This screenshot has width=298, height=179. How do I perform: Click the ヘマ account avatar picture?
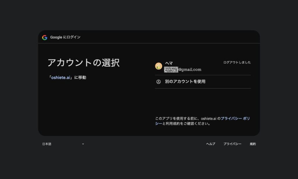pyautogui.click(x=159, y=66)
